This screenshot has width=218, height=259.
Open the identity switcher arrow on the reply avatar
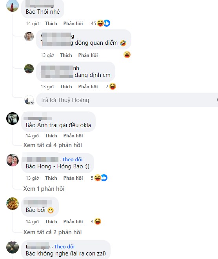(32, 103)
